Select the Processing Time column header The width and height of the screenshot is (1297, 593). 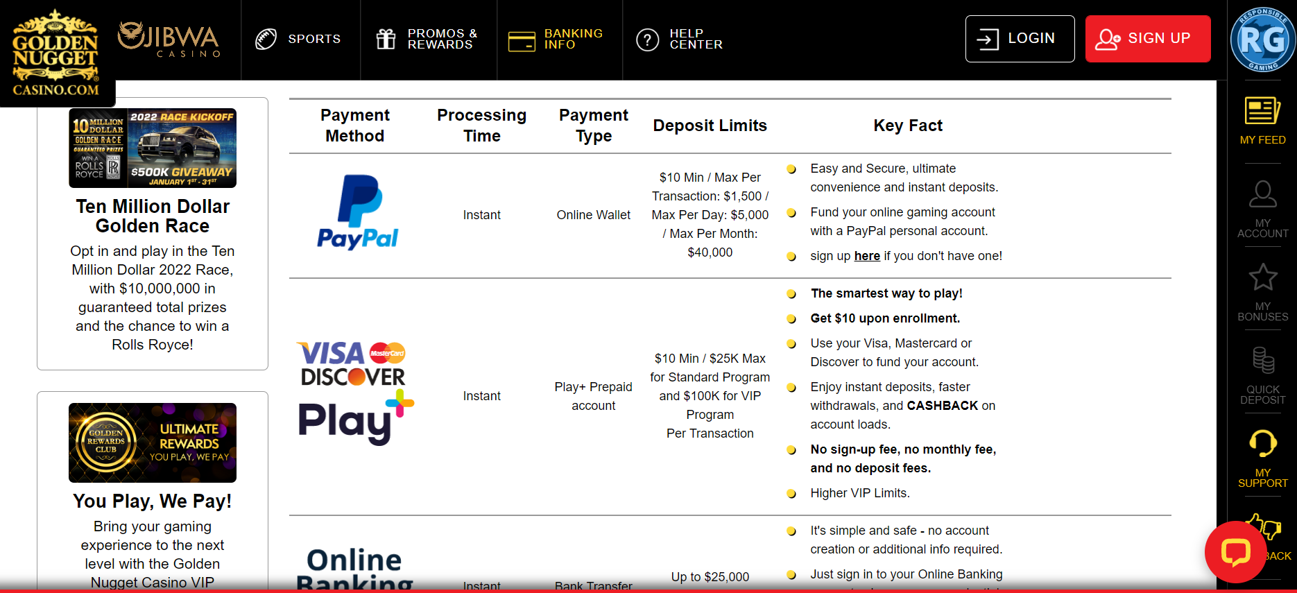click(482, 126)
